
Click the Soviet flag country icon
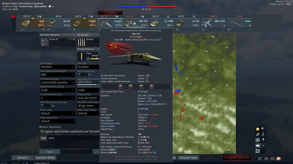[13, 16]
